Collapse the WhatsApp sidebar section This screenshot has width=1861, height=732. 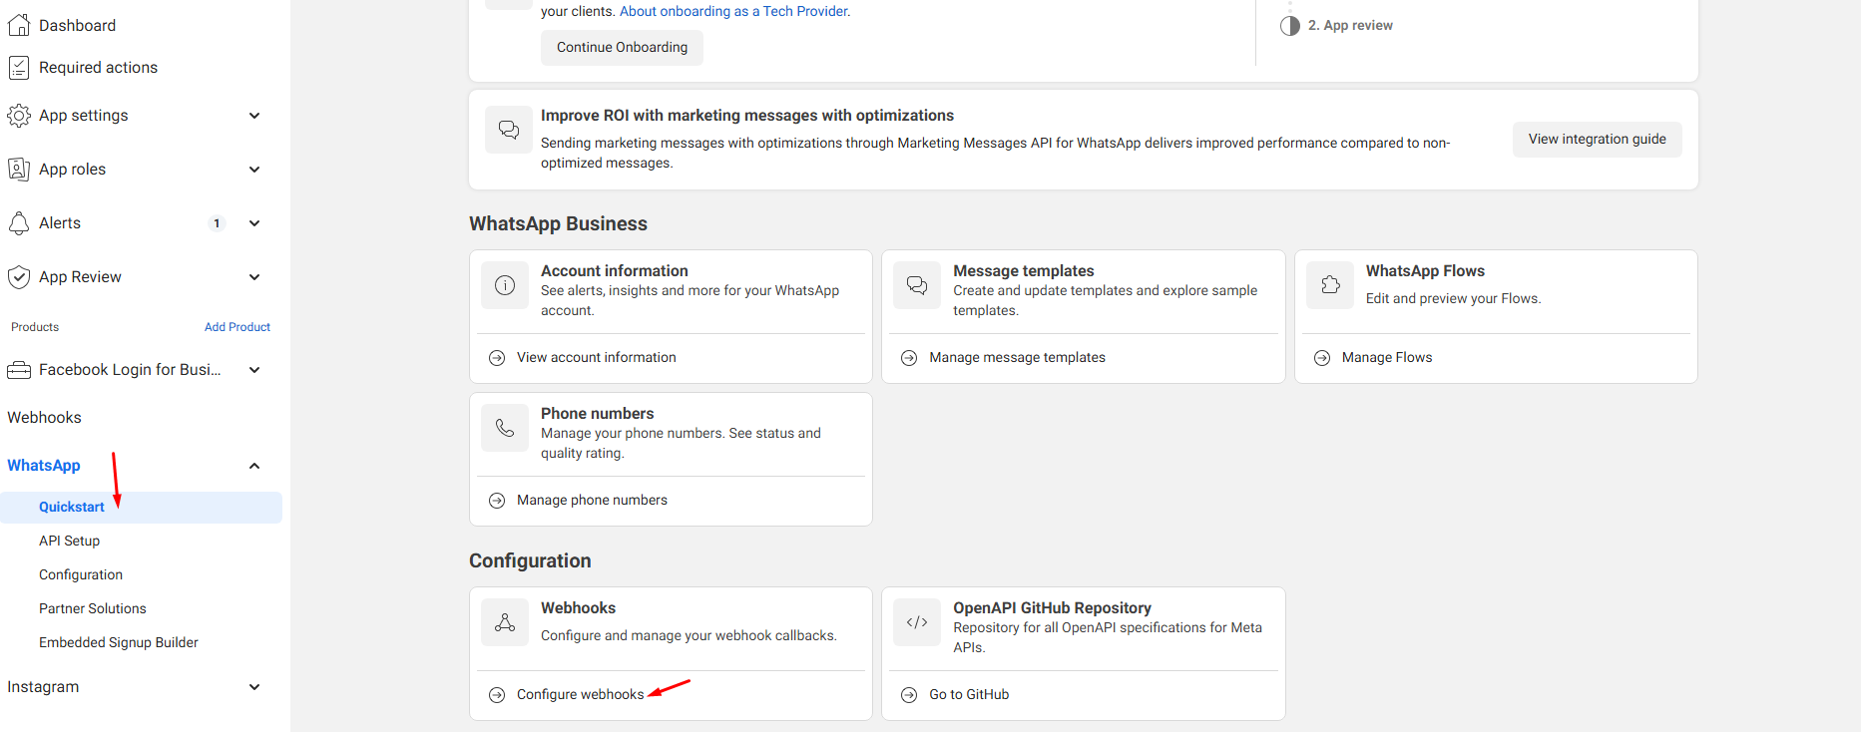254,466
